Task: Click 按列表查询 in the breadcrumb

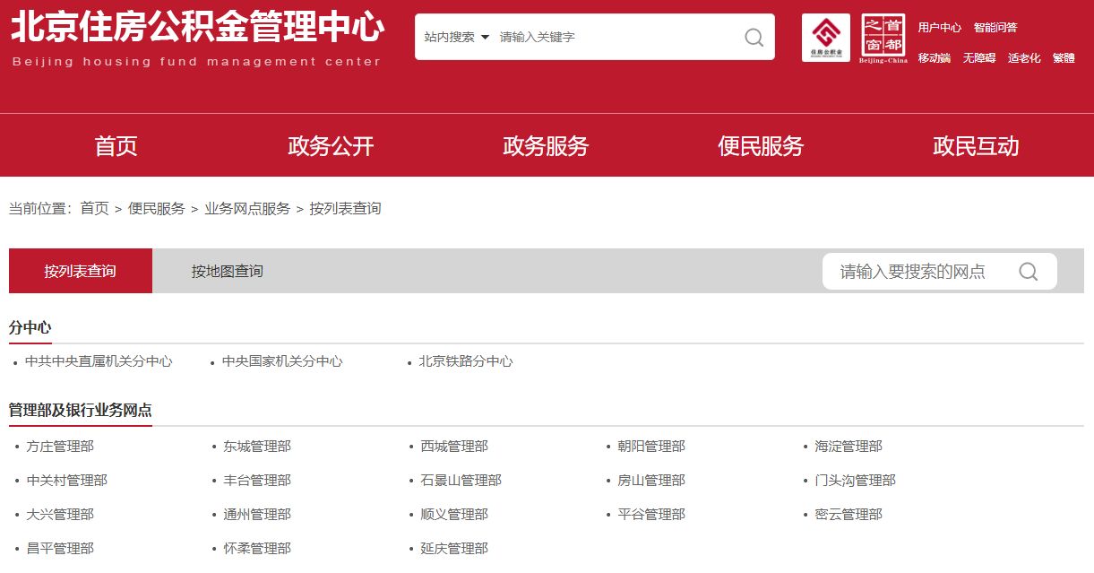Action: (345, 208)
